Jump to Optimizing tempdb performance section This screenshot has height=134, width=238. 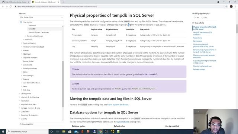[x=203, y=45]
